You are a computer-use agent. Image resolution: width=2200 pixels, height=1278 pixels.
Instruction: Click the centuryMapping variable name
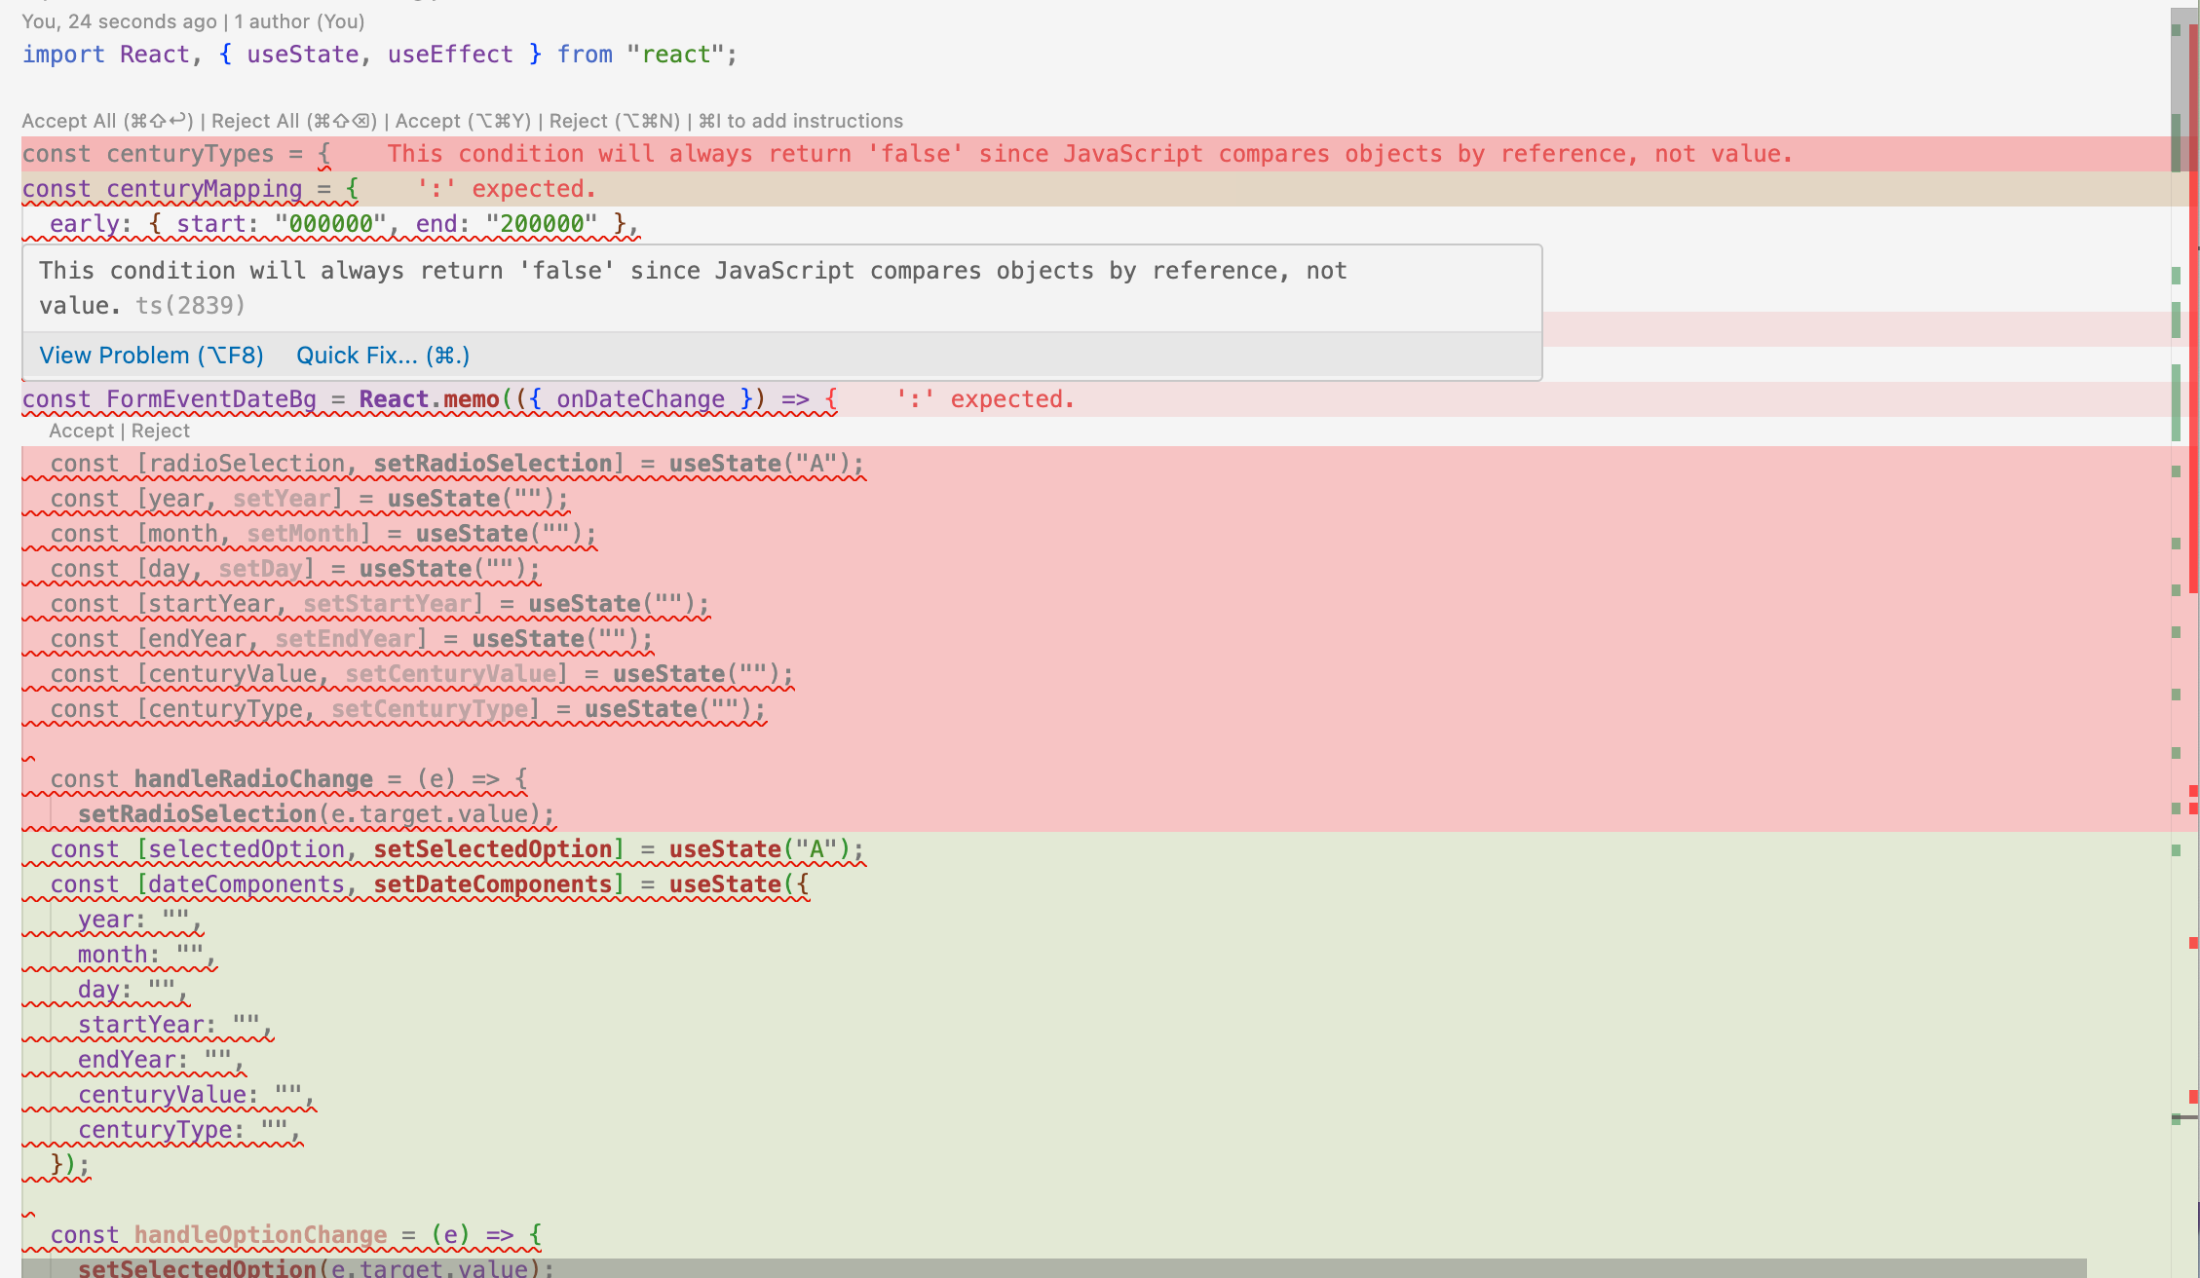[205, 189]
